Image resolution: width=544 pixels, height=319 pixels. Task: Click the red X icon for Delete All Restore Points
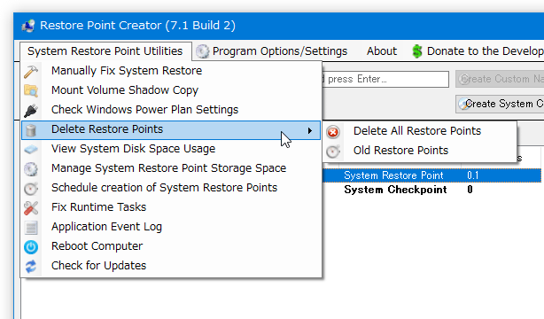333,132
